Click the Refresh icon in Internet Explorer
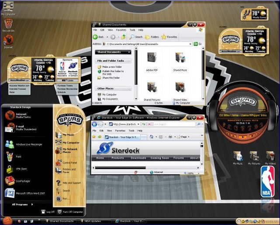Screen dimensions: 280x225 pos(144,124)
